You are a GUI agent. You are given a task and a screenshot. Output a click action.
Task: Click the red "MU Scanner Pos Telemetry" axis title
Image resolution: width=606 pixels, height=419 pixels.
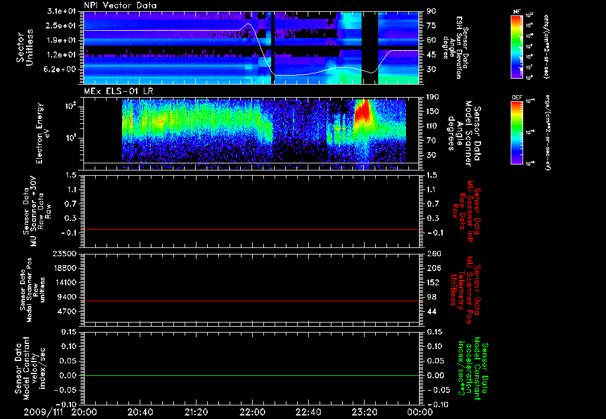(464, 290)
